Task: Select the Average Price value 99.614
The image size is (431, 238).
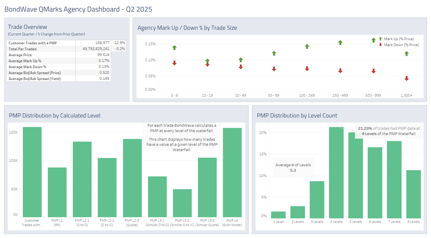Action: pos(104,55)
